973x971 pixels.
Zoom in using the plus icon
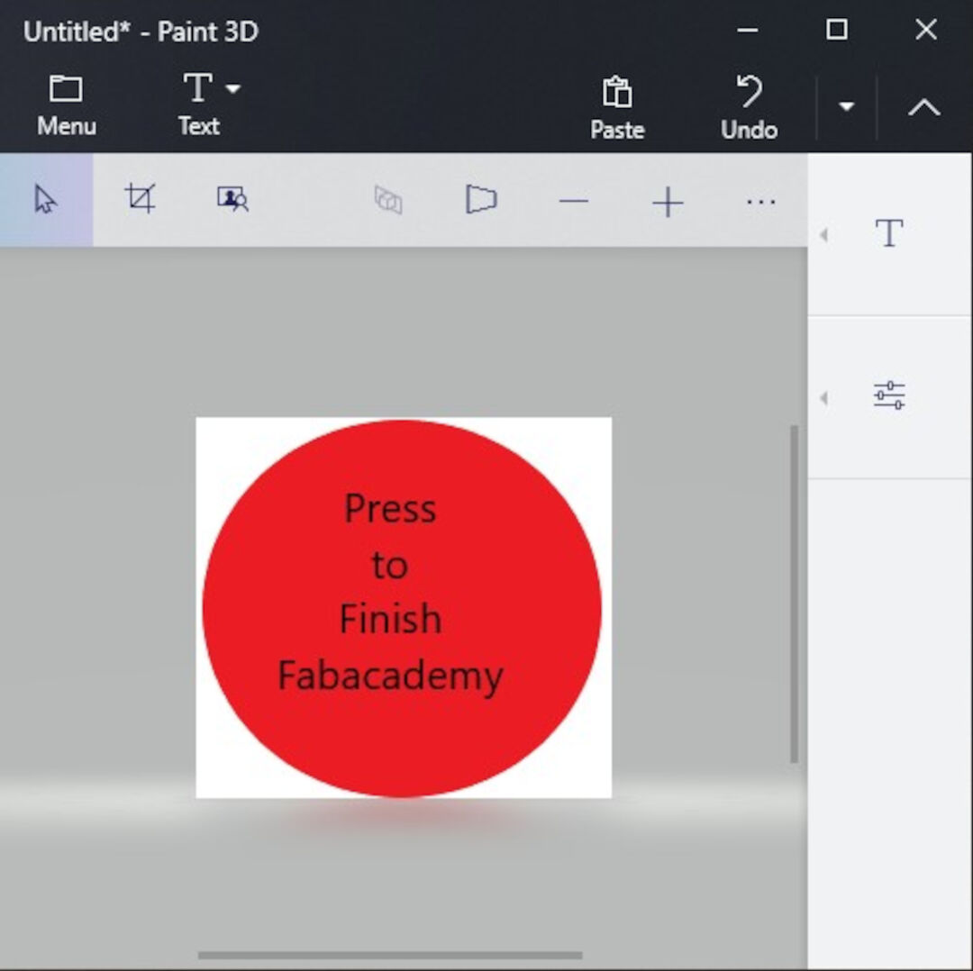667,202
